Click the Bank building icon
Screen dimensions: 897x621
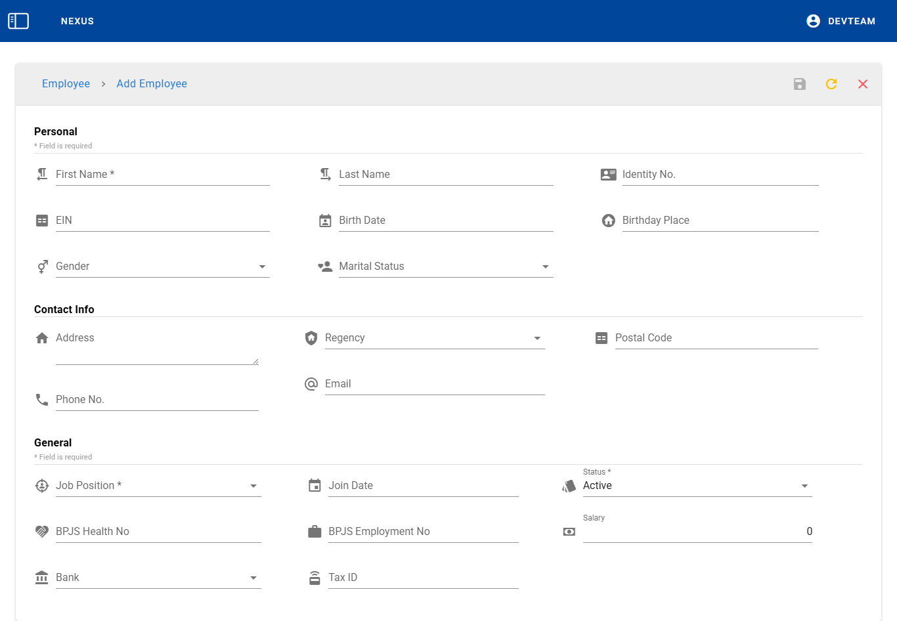coord(42,578)
